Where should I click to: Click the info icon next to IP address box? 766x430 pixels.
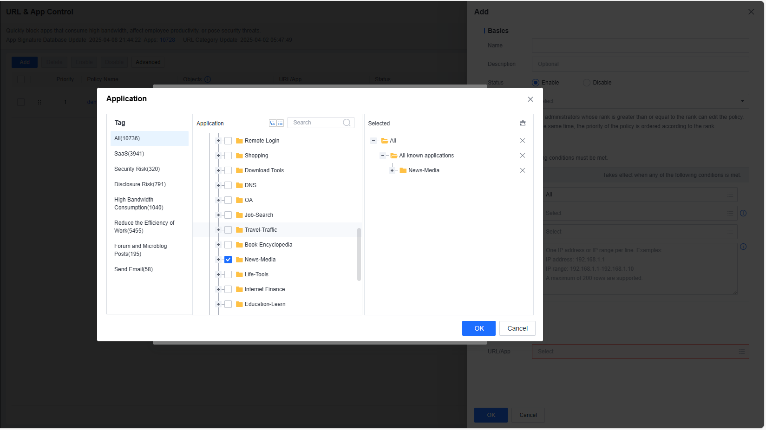[743, 247]
